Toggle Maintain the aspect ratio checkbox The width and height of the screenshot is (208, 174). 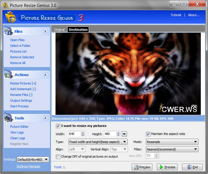coord(148,134)
